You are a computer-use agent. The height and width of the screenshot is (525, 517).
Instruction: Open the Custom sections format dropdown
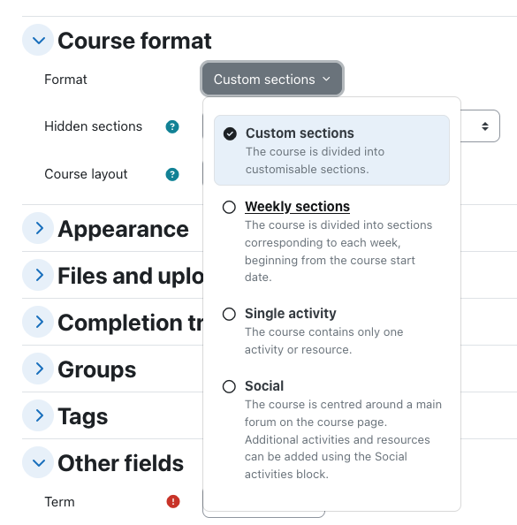coord(272,79)
